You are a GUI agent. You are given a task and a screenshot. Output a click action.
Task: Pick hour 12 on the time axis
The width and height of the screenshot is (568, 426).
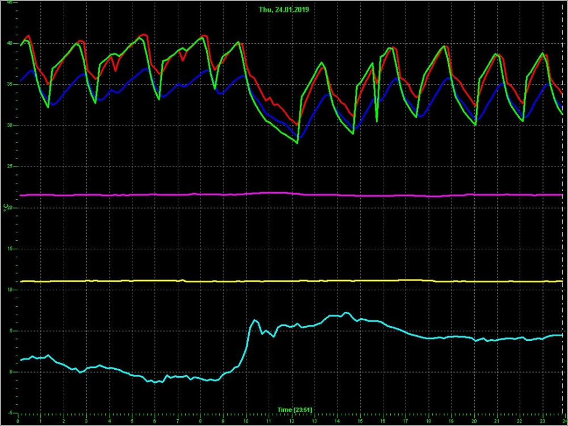point(291,421)
